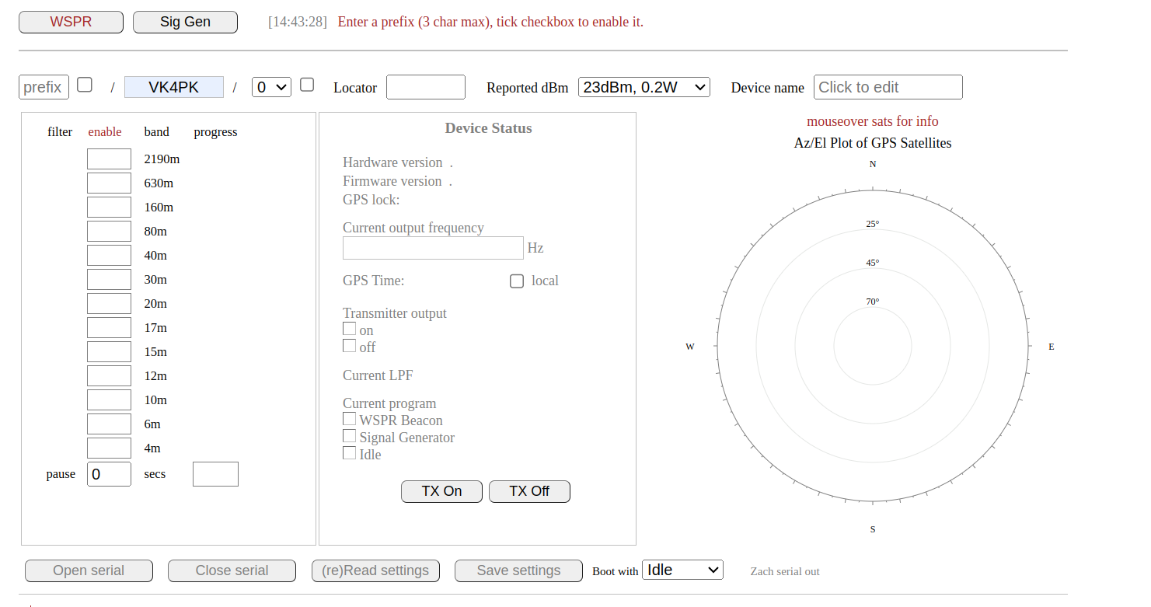Viewport: 1151px width, 607px height.
Task: Click the Device name field
Action: (888, 87)
